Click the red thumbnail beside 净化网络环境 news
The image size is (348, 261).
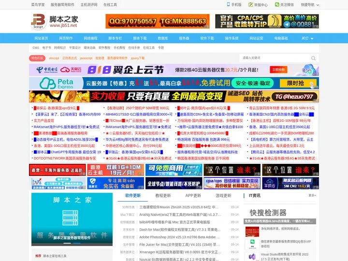click(252, 232)
